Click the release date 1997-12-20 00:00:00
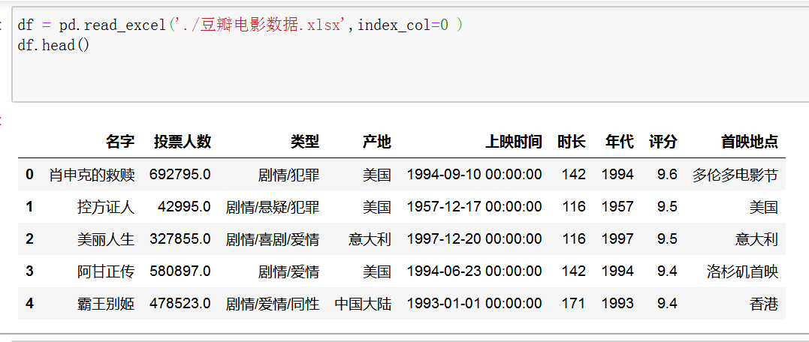The height and width of the screenshot is (342, 809). click(474, 239)
